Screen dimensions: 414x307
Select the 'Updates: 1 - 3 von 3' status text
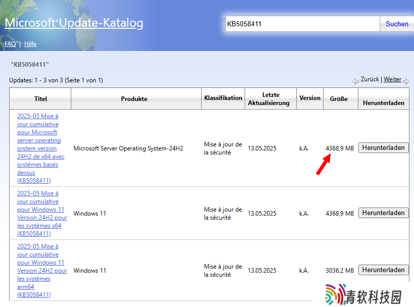pos(36,80)
